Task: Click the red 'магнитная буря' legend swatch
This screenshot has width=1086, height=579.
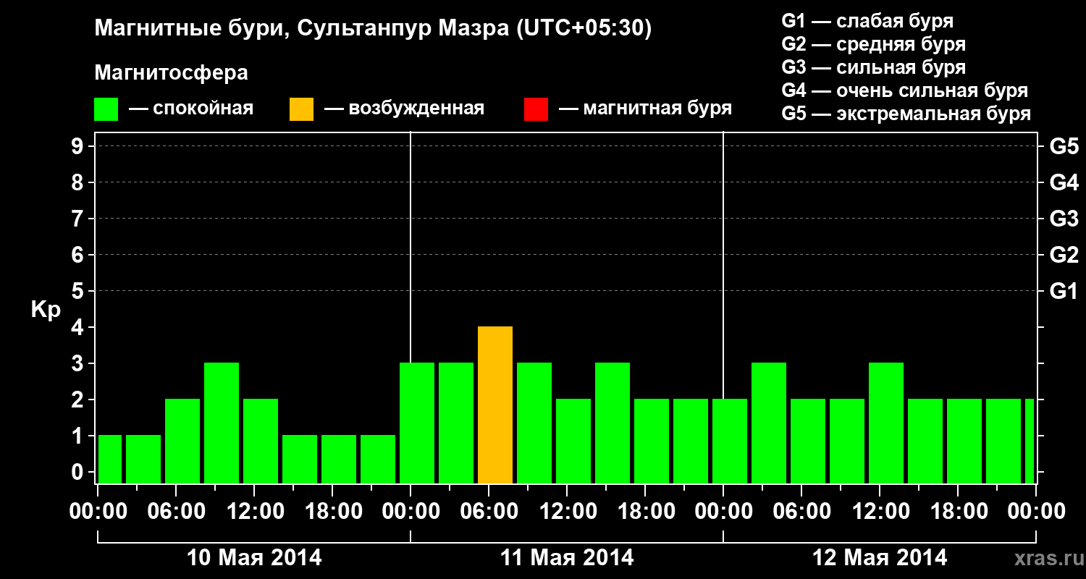Action: tap(536, 109)
